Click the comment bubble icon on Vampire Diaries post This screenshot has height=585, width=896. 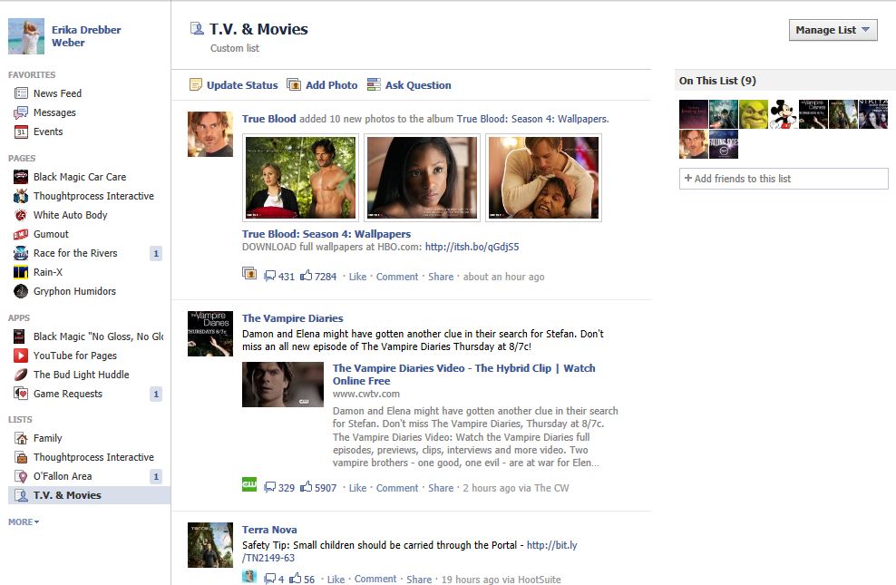click(269, 487)
